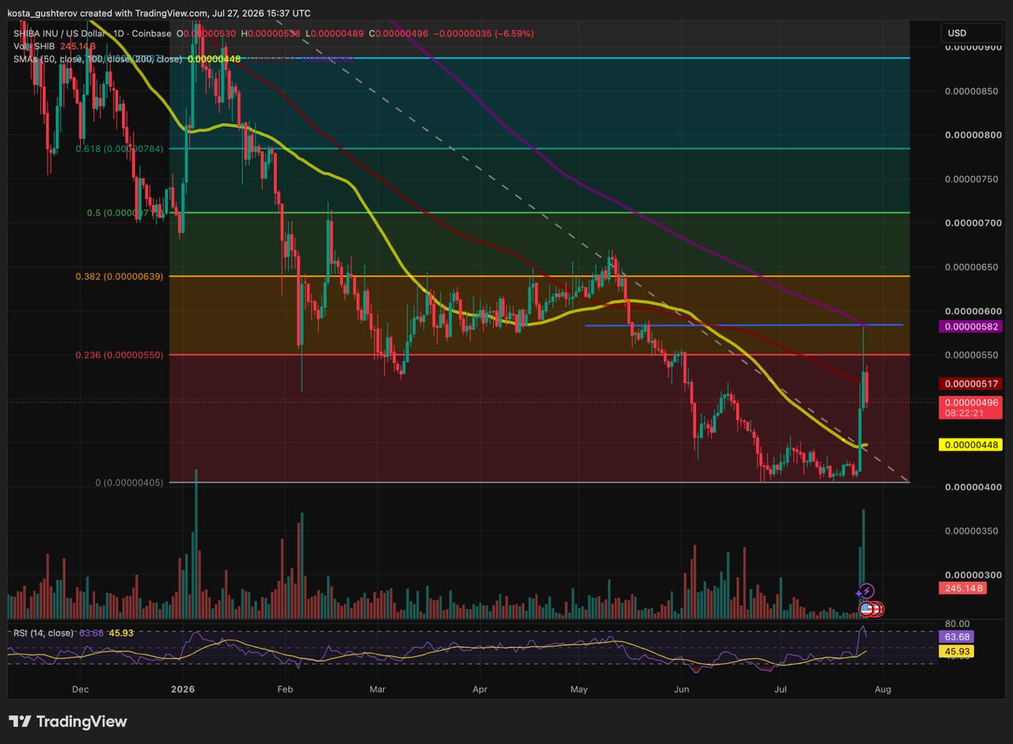Click the 0.00000700 price axis tick
This screenshot has height=744, width=1013.
point(972,223)
